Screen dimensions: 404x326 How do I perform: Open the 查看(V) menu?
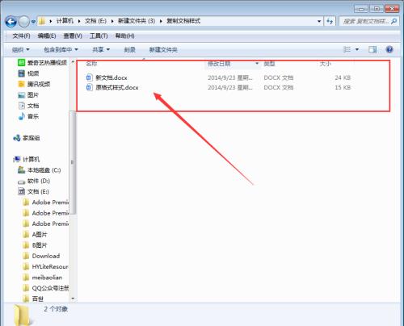[x=73, y=36]
